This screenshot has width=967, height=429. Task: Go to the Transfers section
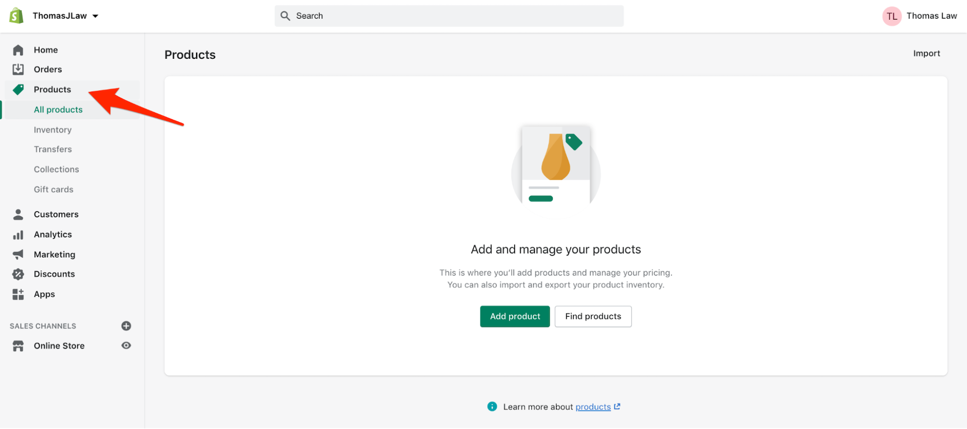coord(52,149)
